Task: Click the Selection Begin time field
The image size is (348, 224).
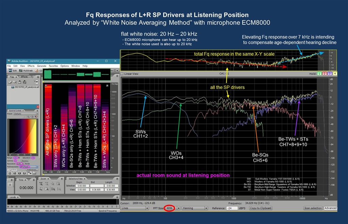Action: [x=82, y=186]
